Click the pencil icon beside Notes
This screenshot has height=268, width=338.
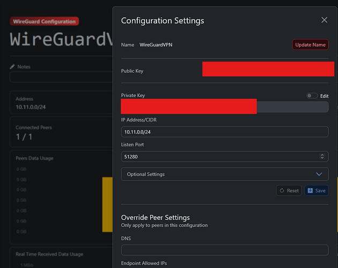13,66
